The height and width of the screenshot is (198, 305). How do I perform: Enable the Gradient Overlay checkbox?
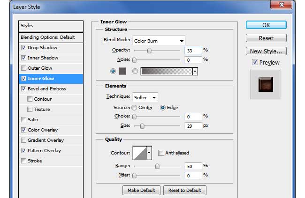pos(23,140)
